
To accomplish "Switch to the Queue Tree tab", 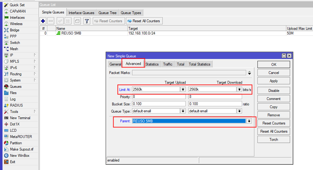I will click(107, 13).
